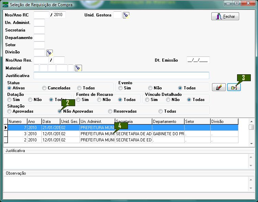Click grid scrollbar up arrow

click(x=251, y=122)
